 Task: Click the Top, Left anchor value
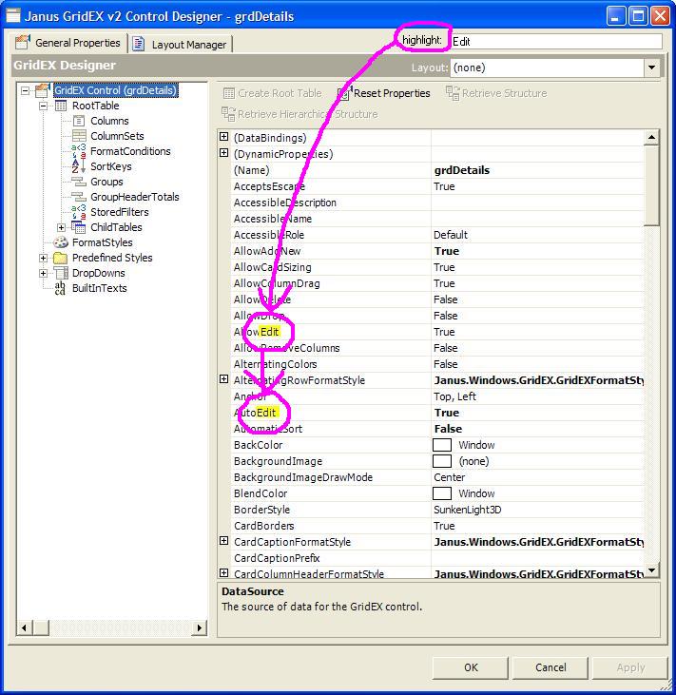click(x=454, y=396)
